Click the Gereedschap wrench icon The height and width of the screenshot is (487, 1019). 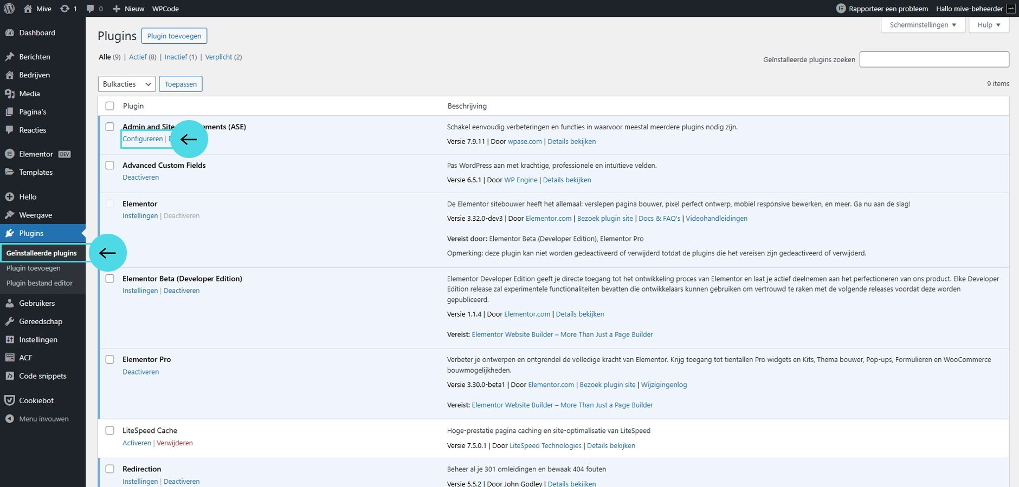point(9,321)
